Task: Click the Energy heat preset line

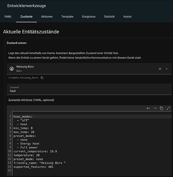Action: 28,143
